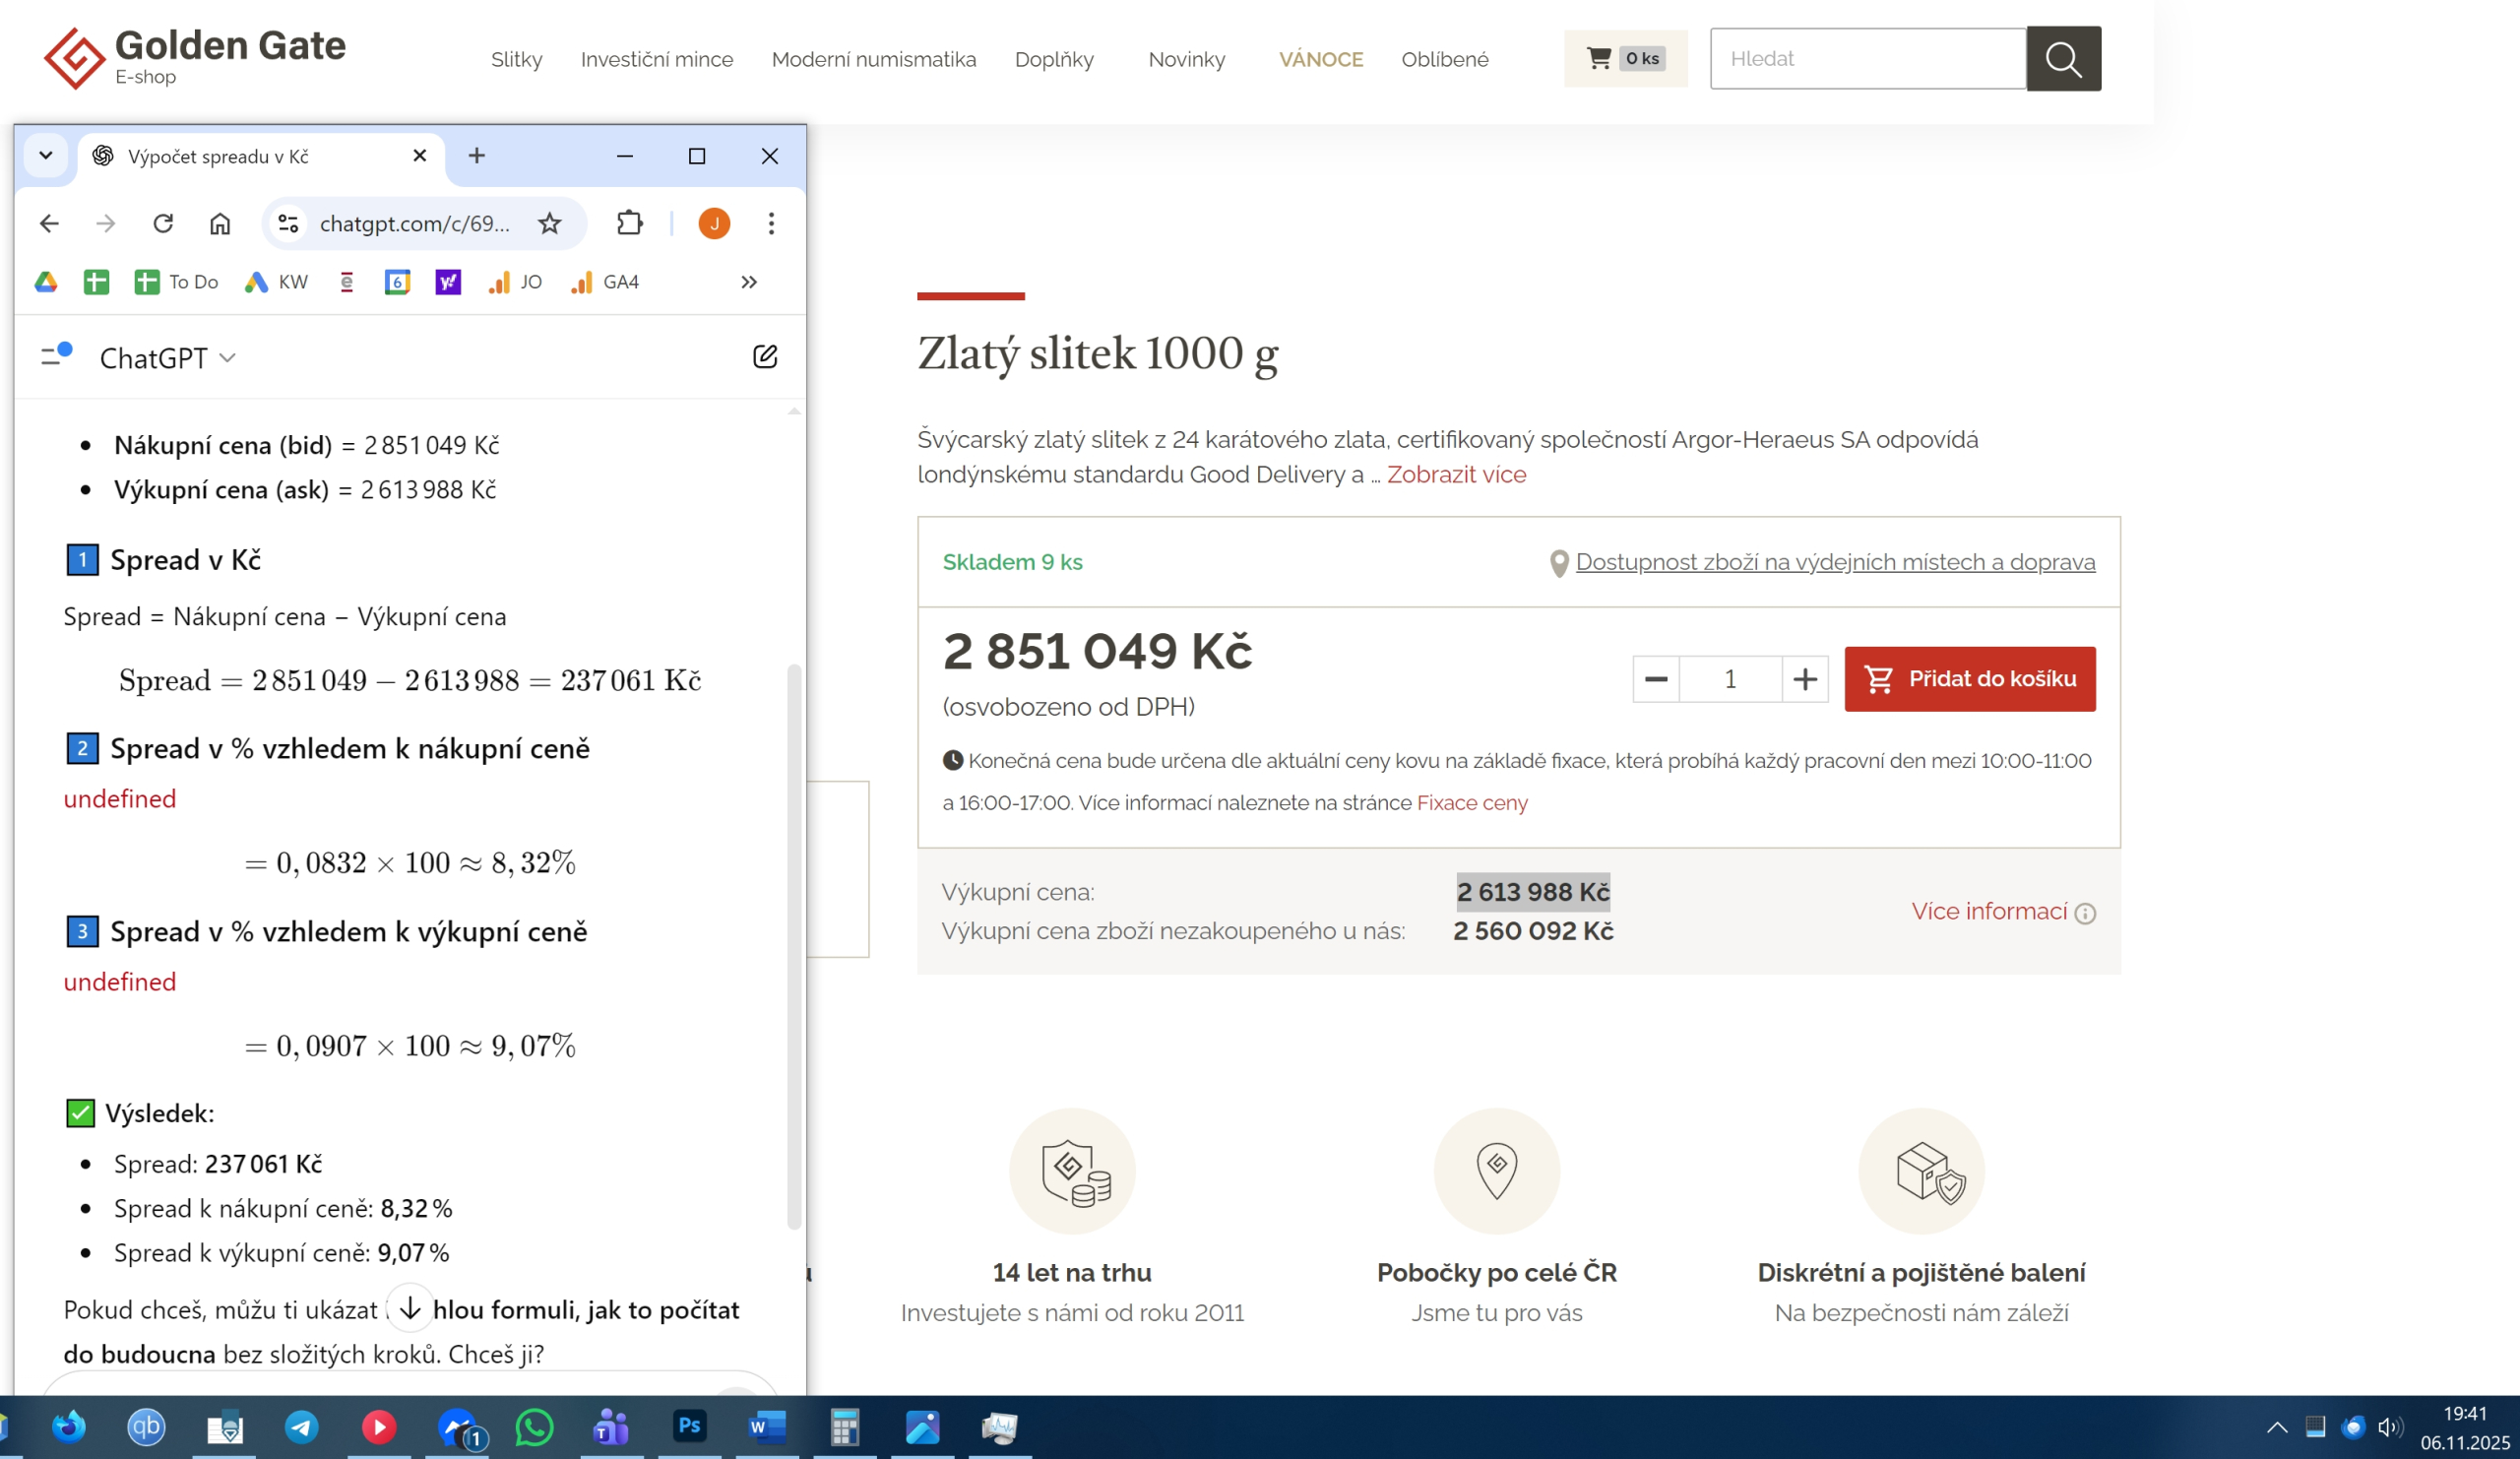Open ChatGPT sidebar menu icon
Viewport: 2520px width, 1459px height.
point(56,356)
